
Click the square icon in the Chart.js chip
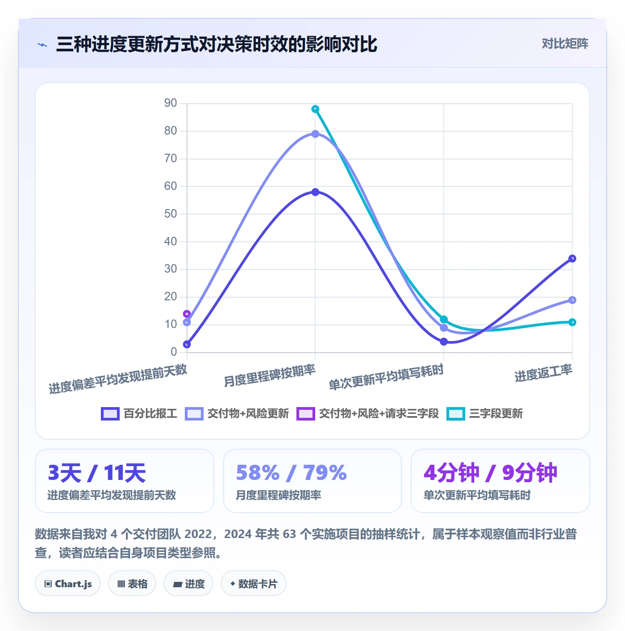coord(48,584)
